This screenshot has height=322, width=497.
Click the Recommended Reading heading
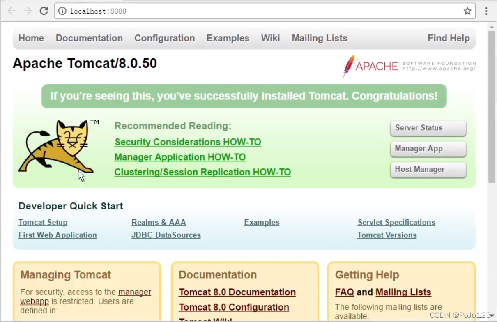pyautogui.click(x=173, y=126)
